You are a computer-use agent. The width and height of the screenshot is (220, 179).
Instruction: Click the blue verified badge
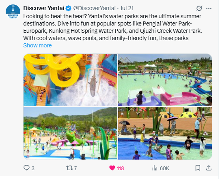[x=69, y=8]
